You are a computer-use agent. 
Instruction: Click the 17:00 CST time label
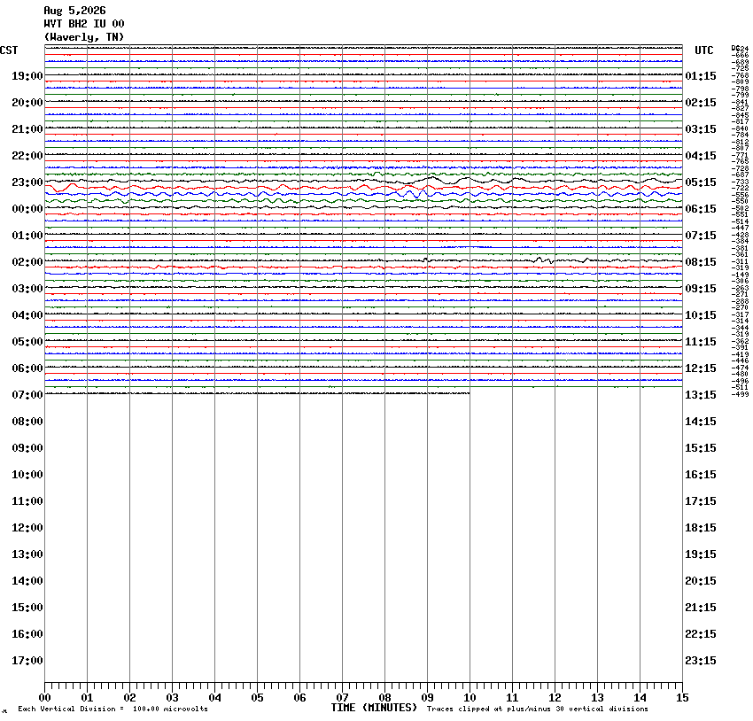(27, 661)
